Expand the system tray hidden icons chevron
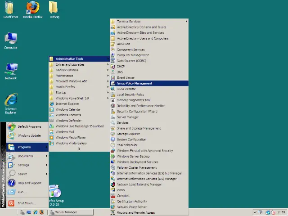Screen dimensions: 288x216 point(255,212)
